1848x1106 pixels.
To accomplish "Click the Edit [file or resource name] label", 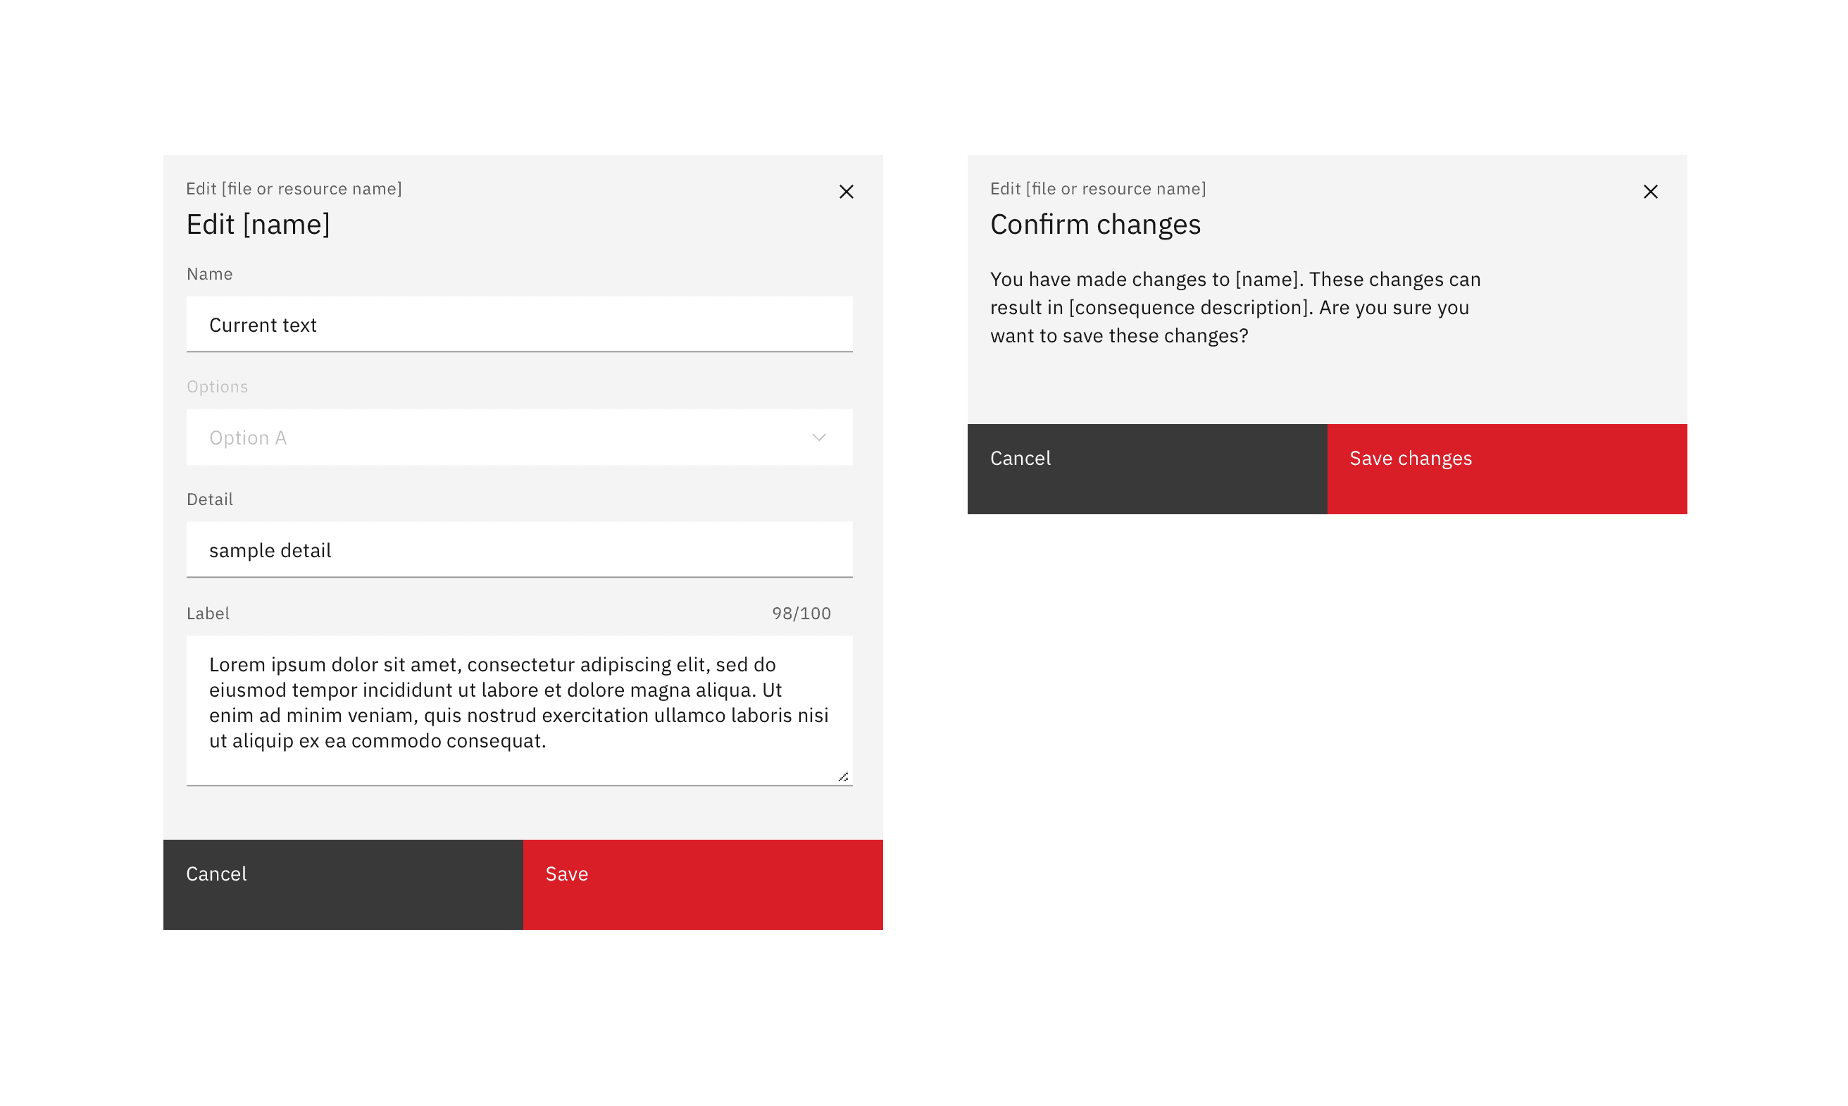I will click(x=294, y=189).
